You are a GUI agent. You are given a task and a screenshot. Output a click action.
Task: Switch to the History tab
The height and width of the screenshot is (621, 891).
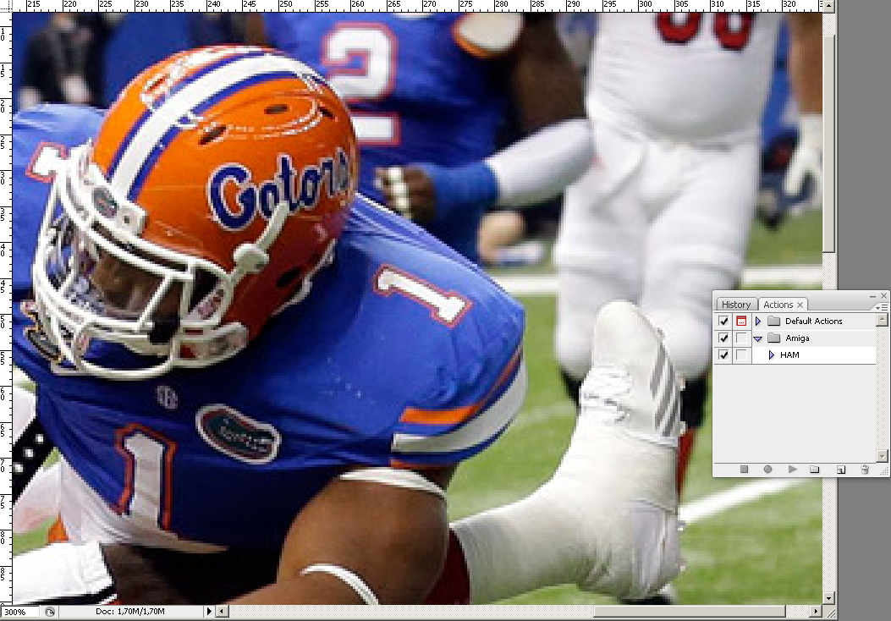(x=735, y=305)
